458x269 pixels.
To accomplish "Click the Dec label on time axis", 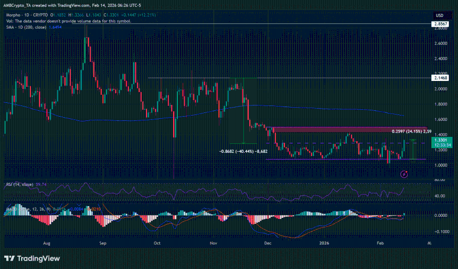I will (268, 243).
